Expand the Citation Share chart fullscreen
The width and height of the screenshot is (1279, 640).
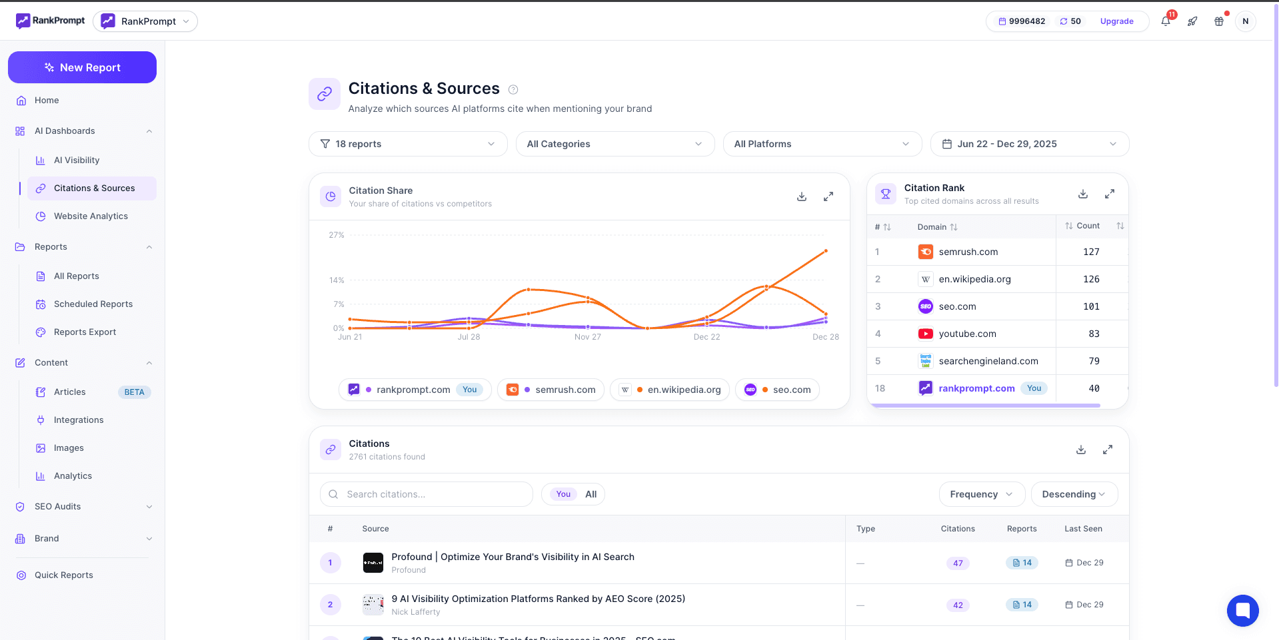[x=828, y=196]
